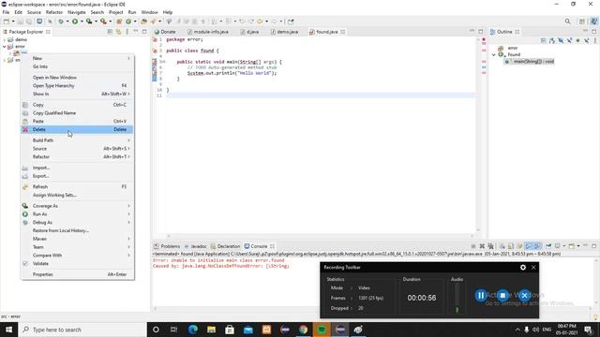Click Import... in the context menu
The image size is (600, 337).
pos(77,168)
